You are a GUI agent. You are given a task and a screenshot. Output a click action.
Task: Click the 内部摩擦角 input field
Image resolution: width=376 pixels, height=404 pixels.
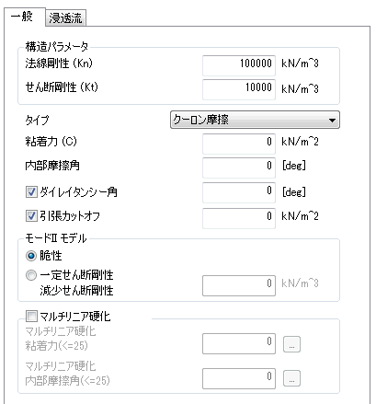point(239,167)
